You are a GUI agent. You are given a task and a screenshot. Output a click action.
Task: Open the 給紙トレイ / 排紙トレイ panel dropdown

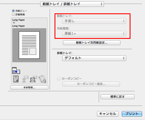point(72,4)
